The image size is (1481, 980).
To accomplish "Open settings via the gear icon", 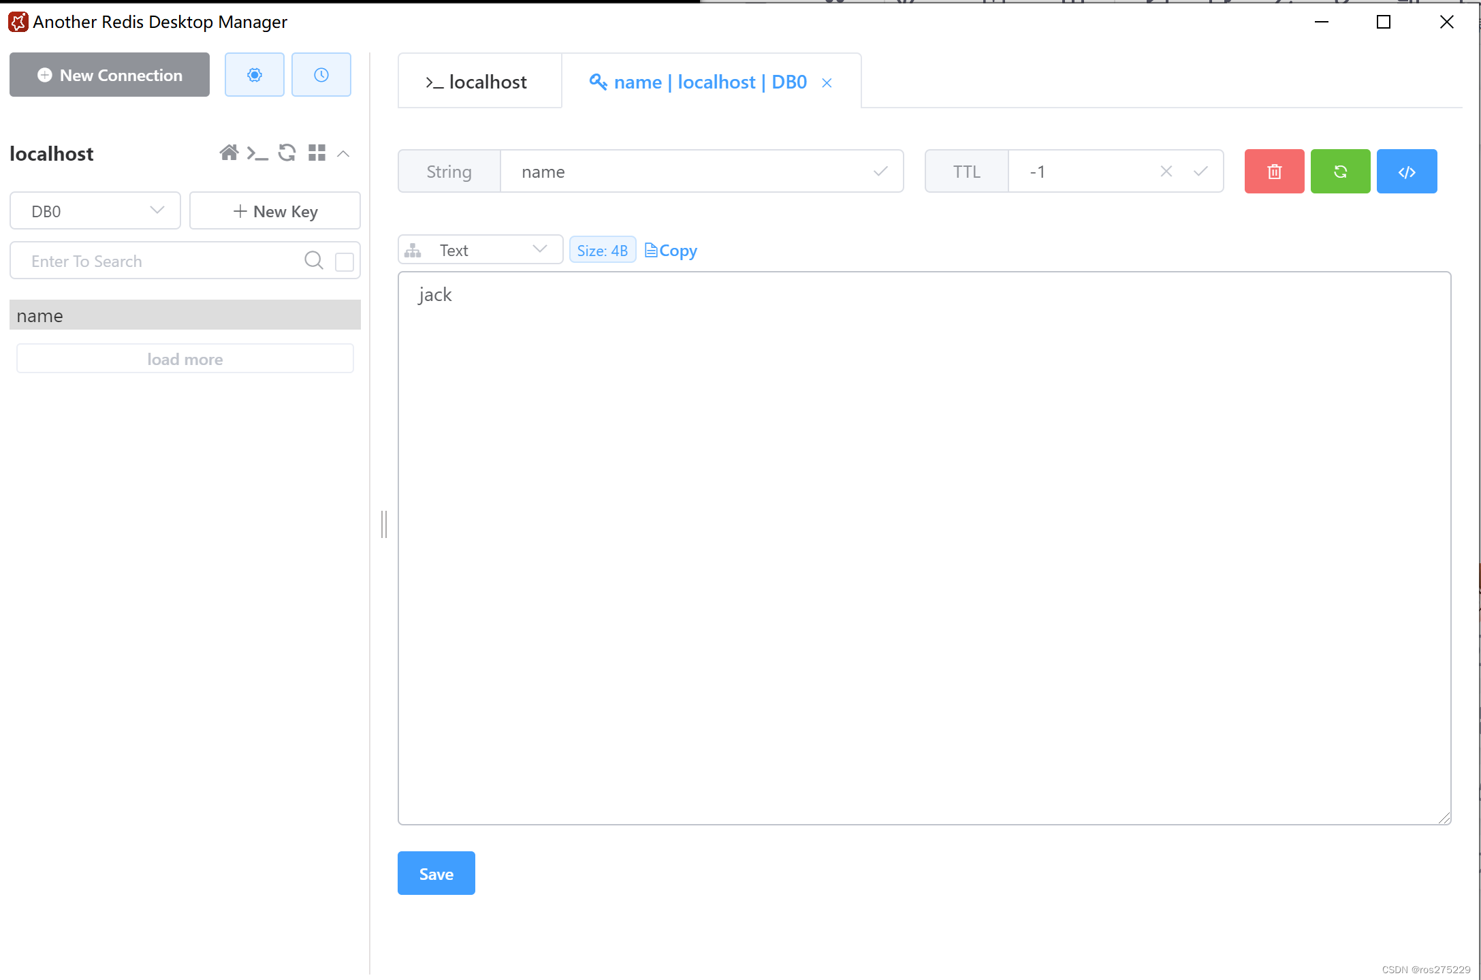I will coord(254,75).
